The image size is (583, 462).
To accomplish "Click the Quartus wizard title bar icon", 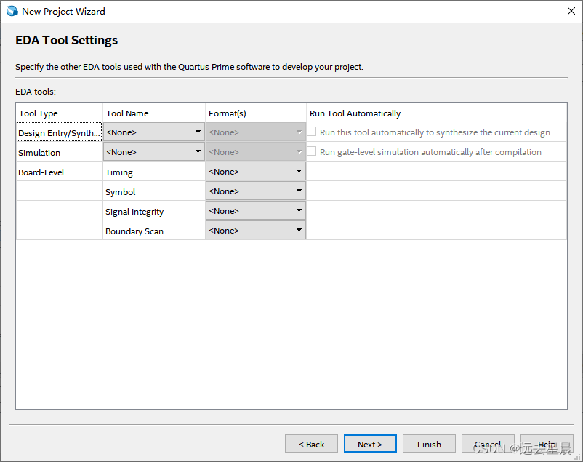I will [x=12, y=11].
